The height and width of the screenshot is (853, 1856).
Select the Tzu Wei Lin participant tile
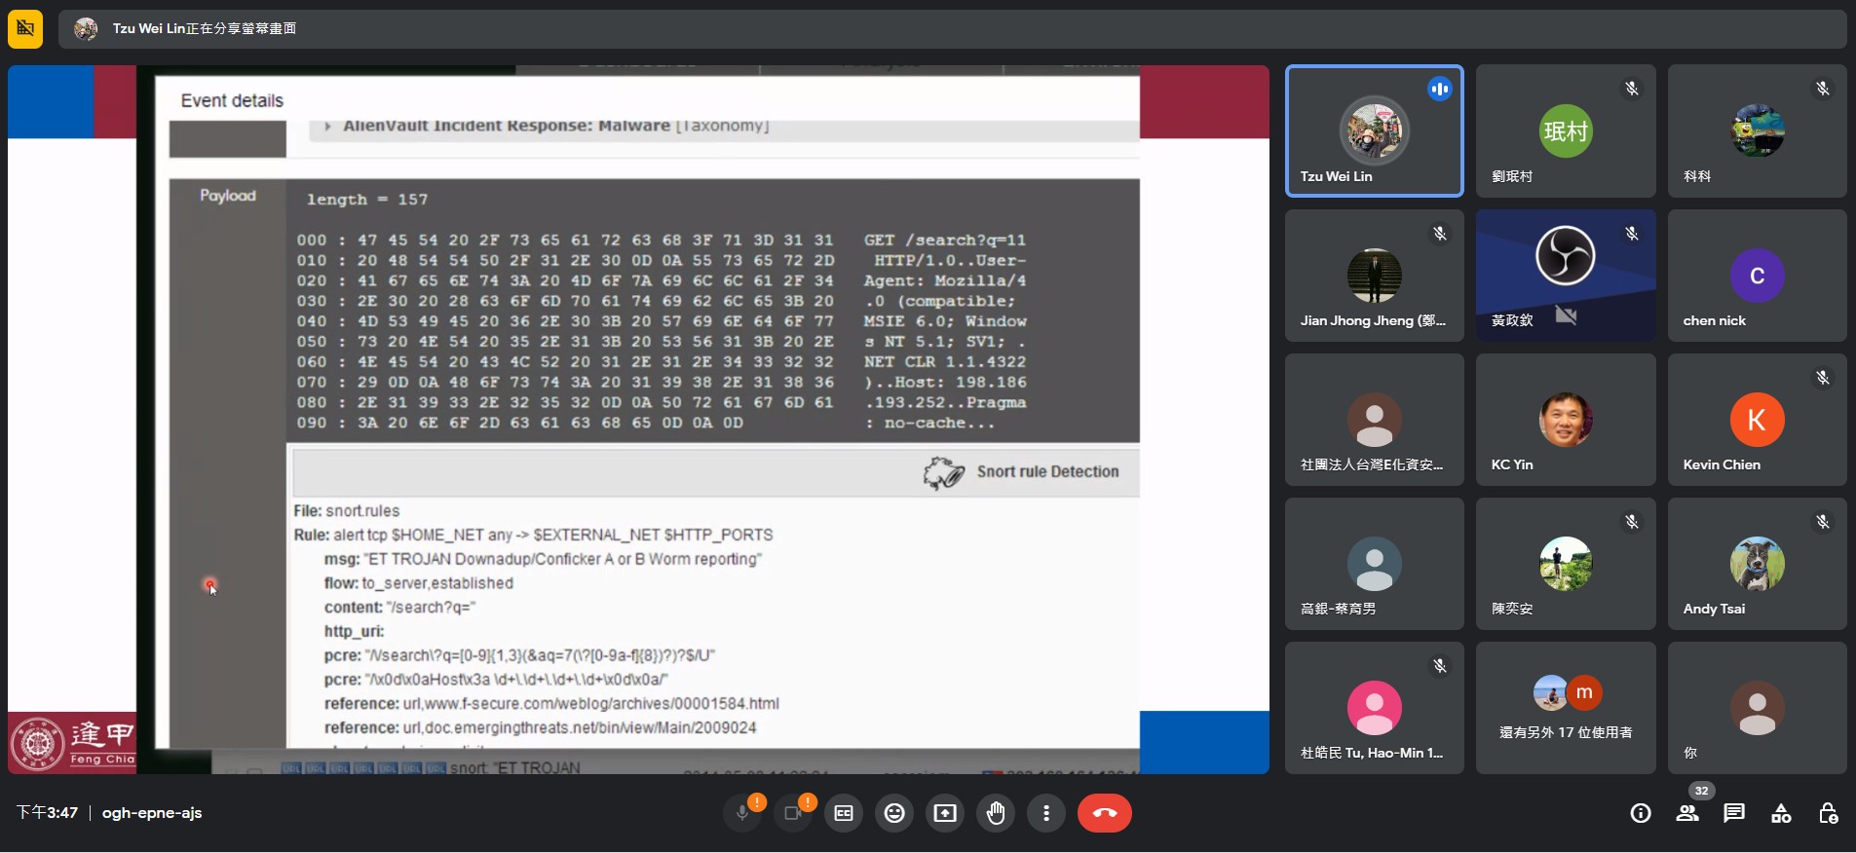1375,131
